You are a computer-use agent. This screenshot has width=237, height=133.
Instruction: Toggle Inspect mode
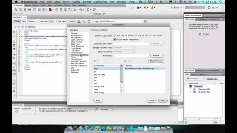coord(72,21)
